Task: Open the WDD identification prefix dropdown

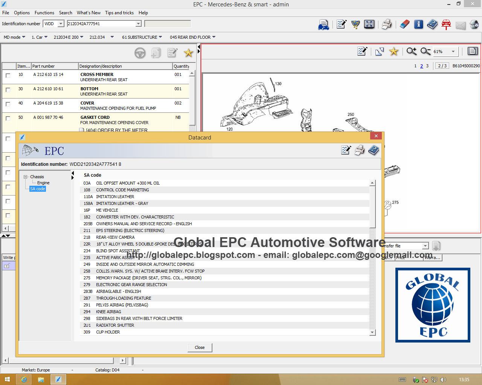Action: [x=61, y=24]
